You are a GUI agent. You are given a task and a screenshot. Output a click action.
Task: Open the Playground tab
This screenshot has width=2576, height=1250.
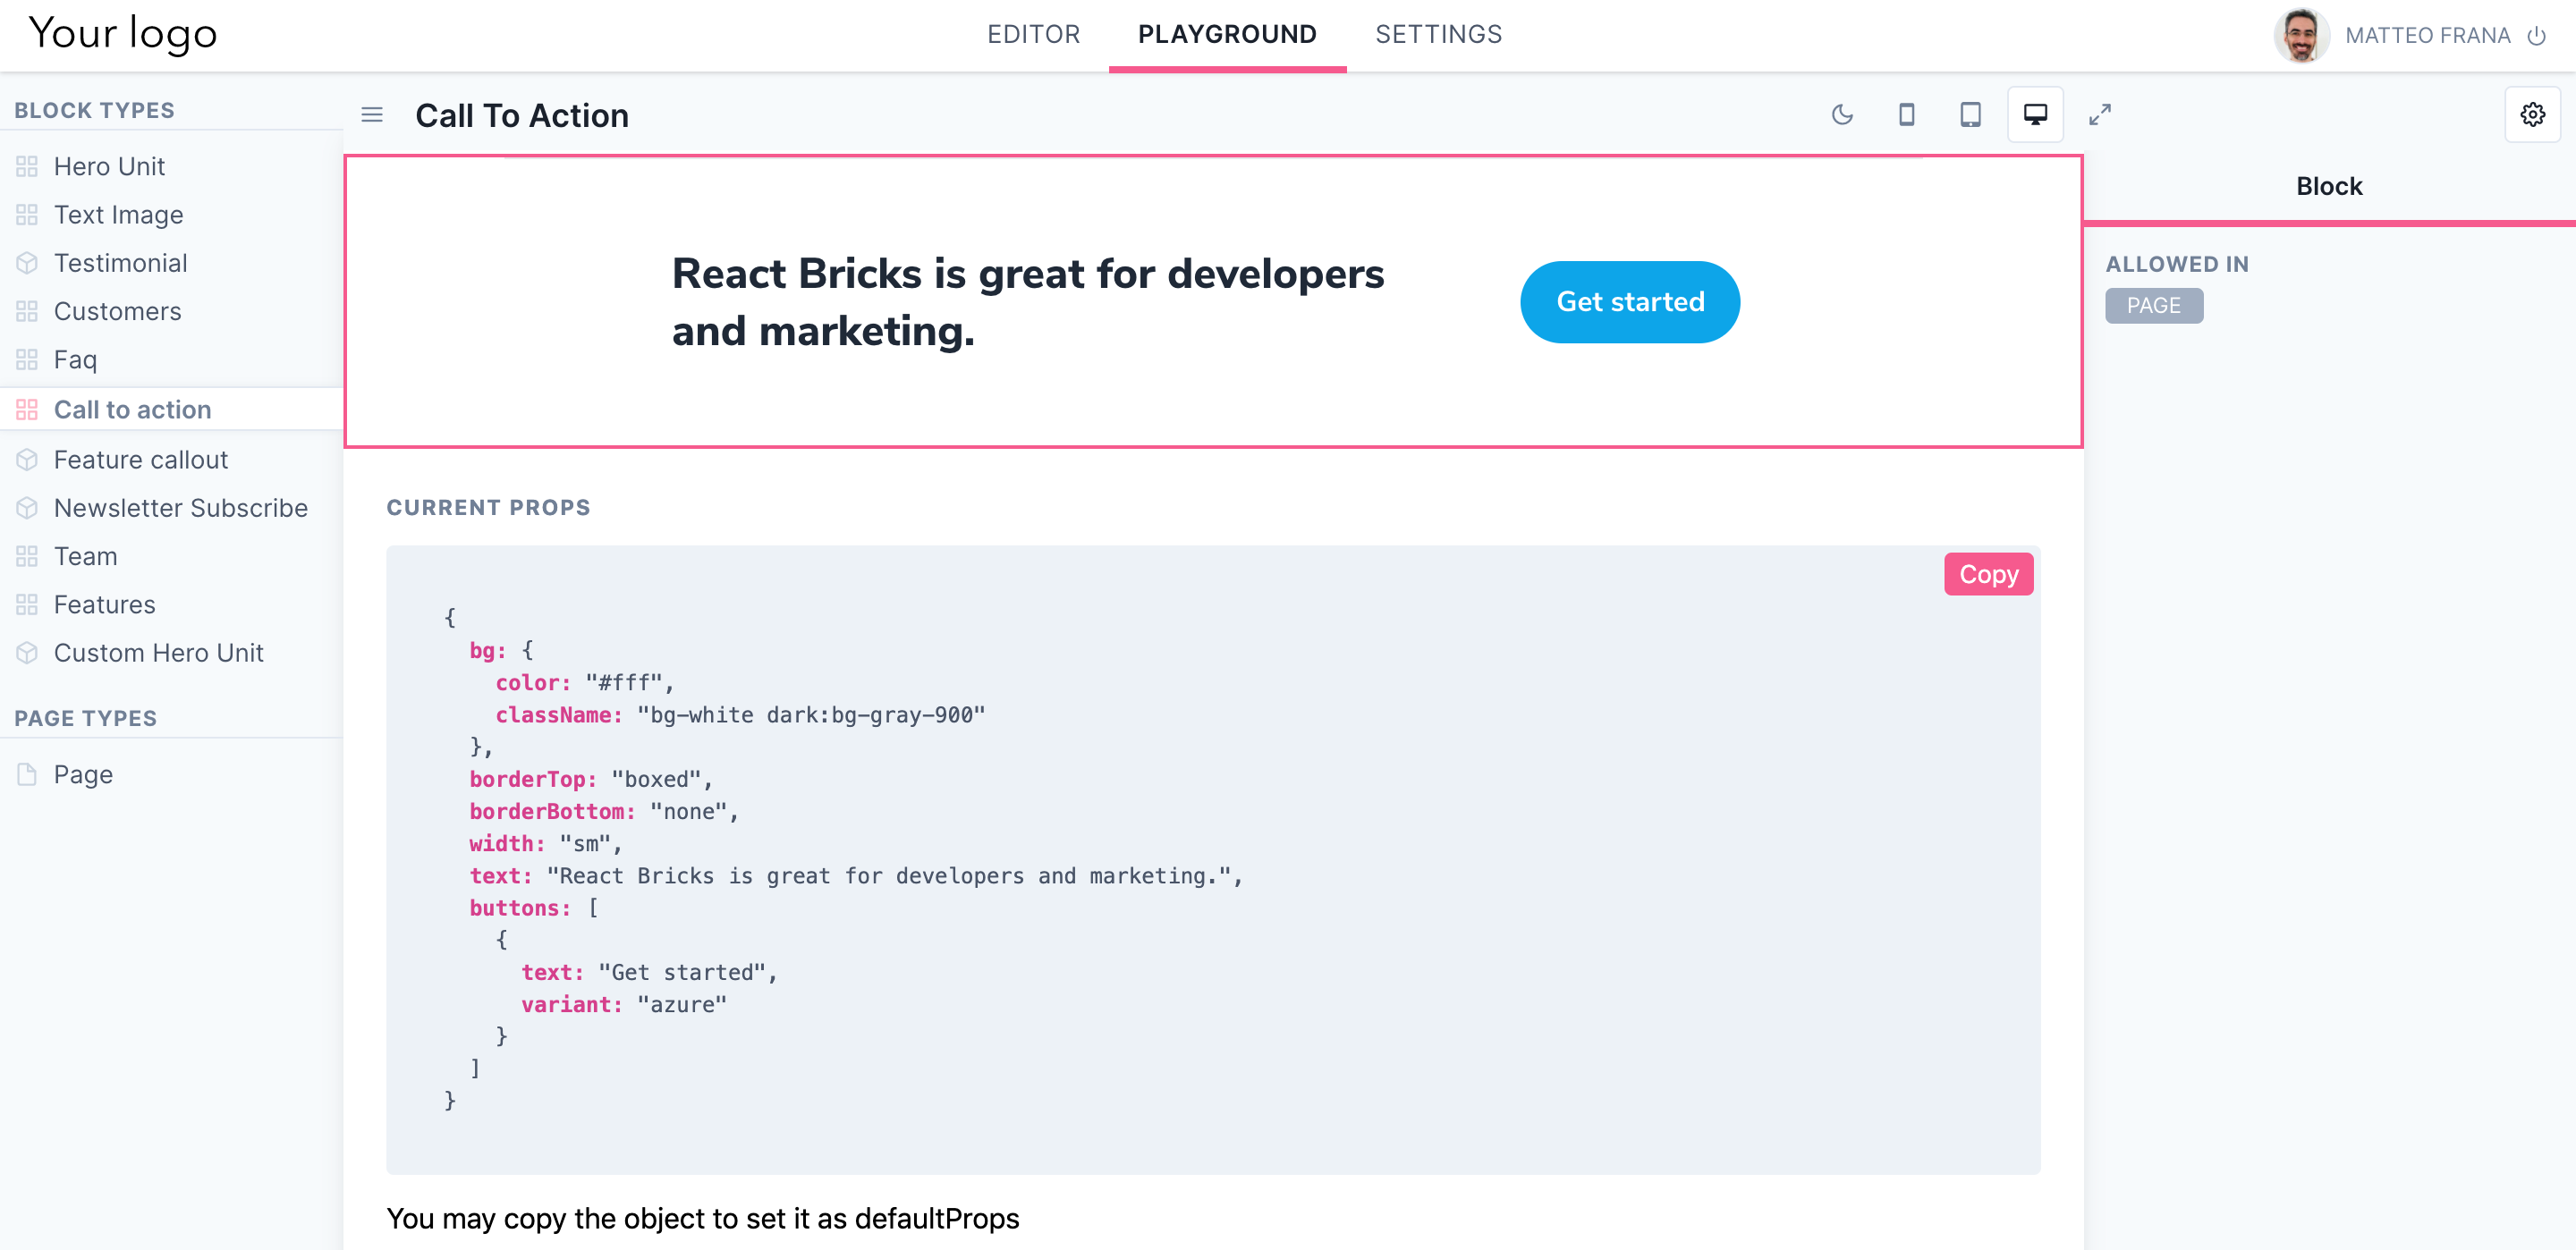coord(1227,35)
